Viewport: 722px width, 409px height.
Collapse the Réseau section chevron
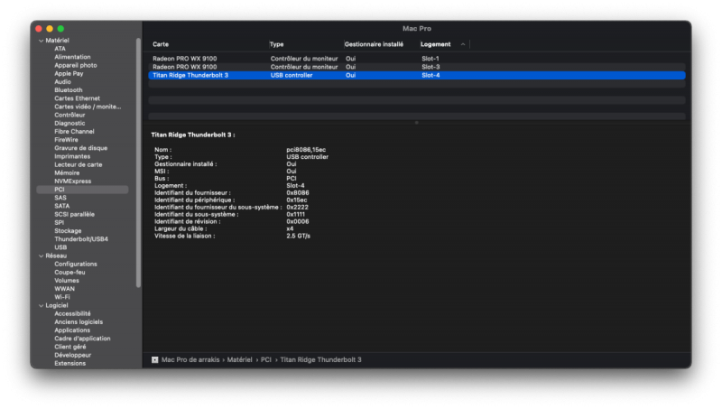tap(41, 256)
